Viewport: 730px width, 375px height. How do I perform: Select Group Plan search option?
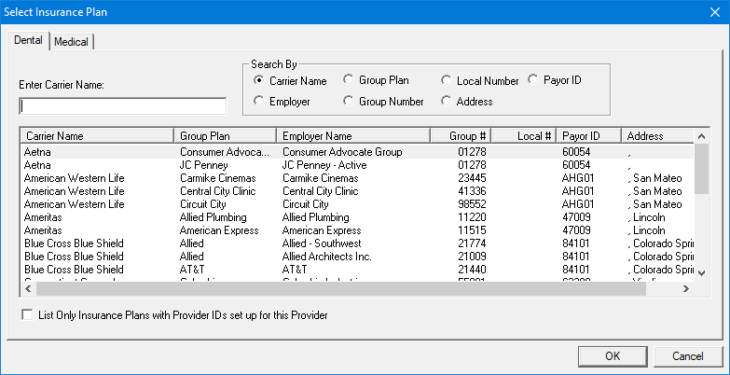coord(349,80)
